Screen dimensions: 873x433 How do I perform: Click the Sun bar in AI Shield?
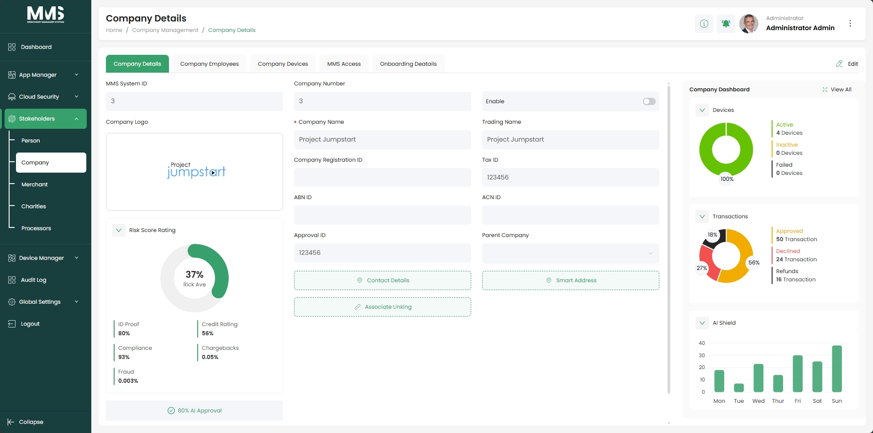pos(837,369)
